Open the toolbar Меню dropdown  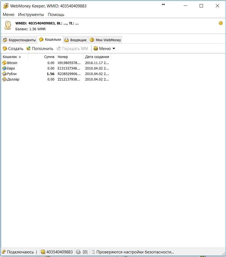pos(105,49)
